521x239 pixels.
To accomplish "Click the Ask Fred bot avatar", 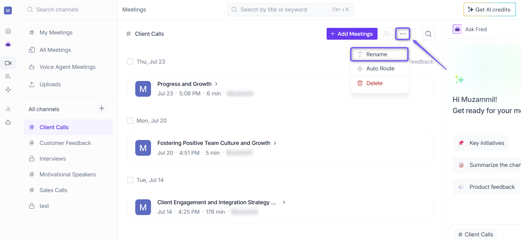I will (457, 29).
